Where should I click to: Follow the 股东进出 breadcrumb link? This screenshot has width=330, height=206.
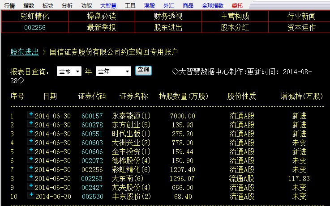(x=25, y=52)
